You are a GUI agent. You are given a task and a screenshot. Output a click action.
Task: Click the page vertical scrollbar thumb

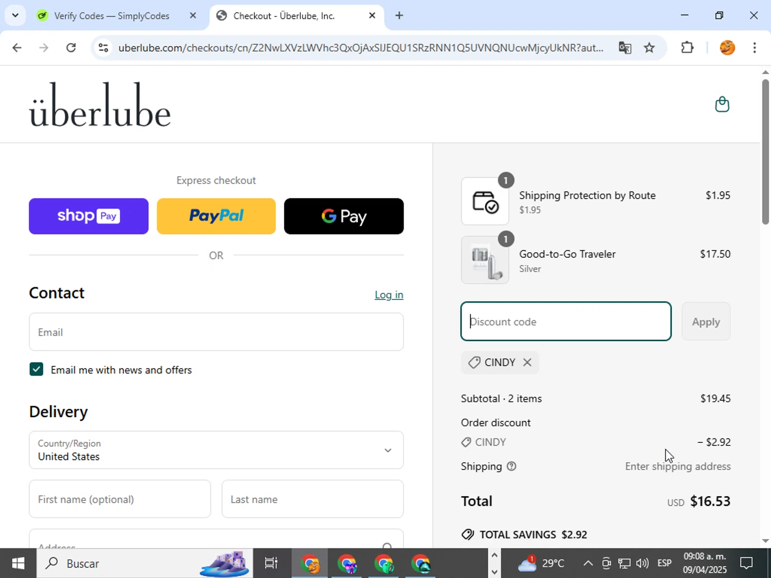(x=765, y=152)
